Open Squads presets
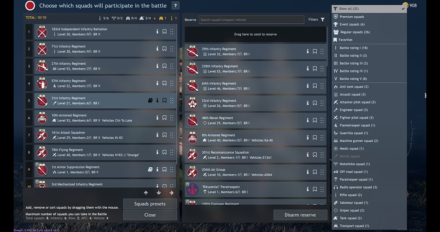440x232 pixels. click(x=150, y=204)
